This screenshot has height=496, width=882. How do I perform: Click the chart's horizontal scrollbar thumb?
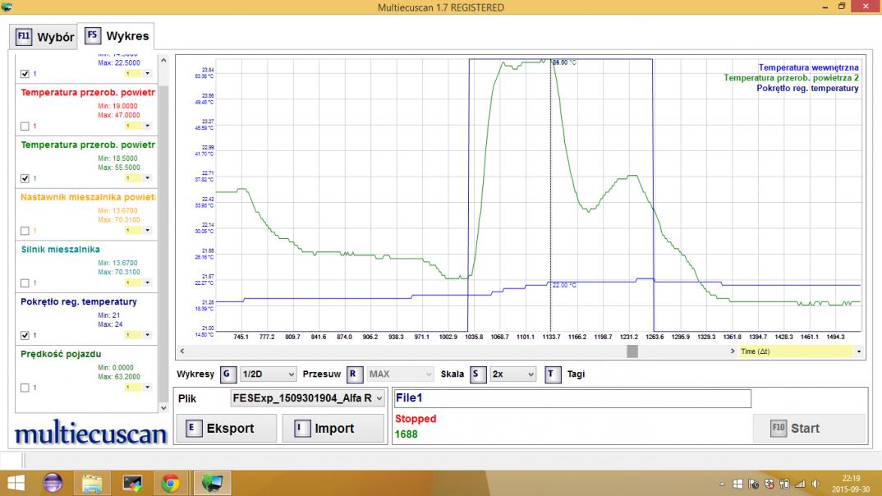tap(632, 351)
